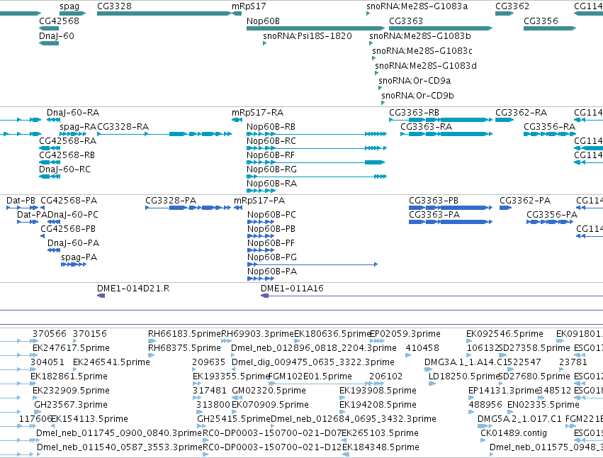Select EST label EN02335.5prime

coord(543,405)
